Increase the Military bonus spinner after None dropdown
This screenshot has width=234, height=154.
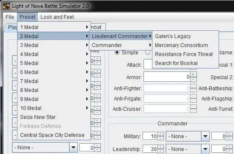[229, 134]
